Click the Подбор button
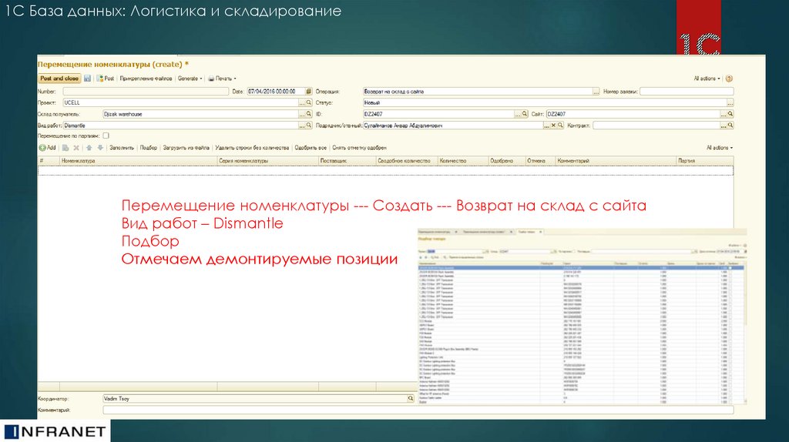The image size is (789, 442). click(x=149, y=148)
